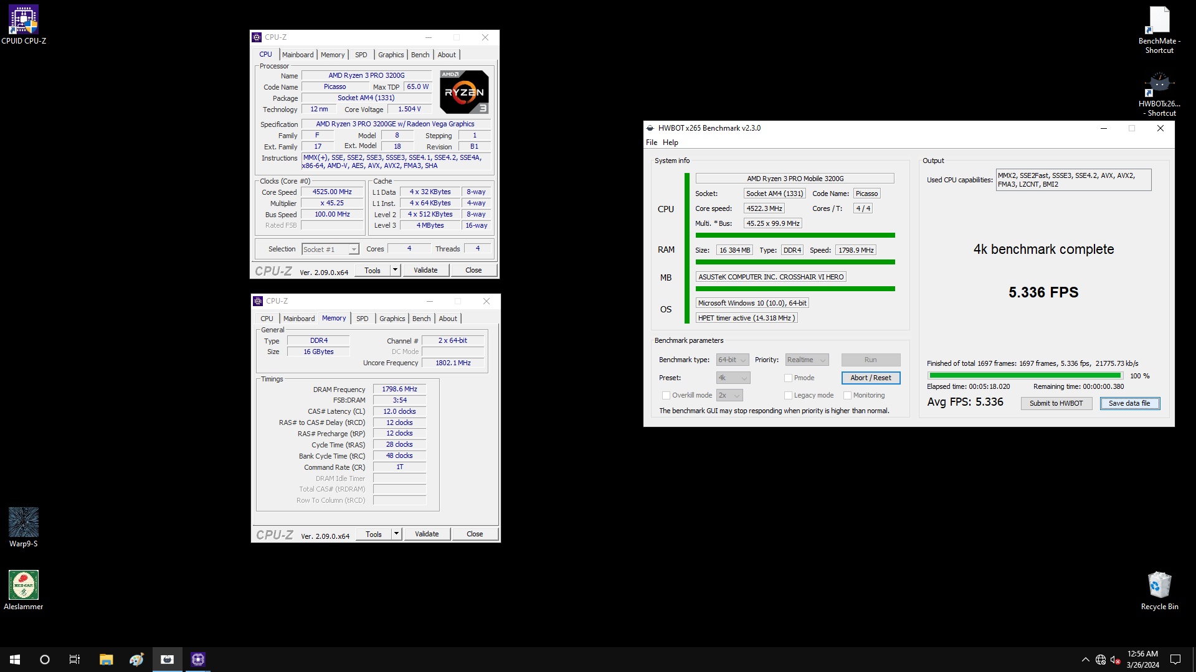Click the paint app taskbar icon

[136, 660]
